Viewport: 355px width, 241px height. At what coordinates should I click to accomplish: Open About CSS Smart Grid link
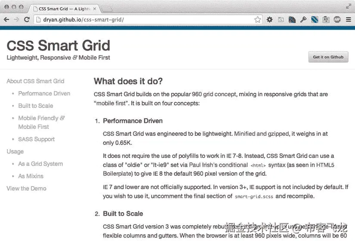click(x=35, y=81)
